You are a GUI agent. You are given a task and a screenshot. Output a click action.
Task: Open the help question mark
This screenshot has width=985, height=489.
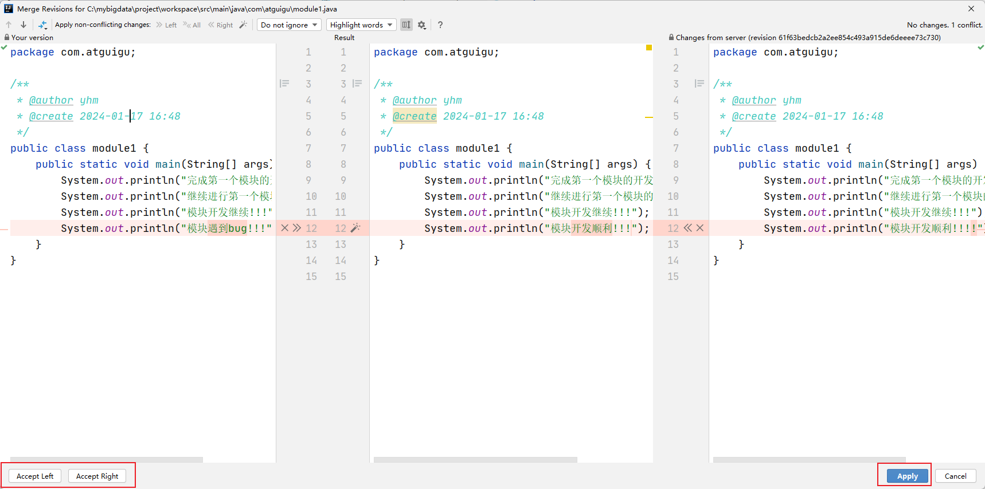coord(440,25)
